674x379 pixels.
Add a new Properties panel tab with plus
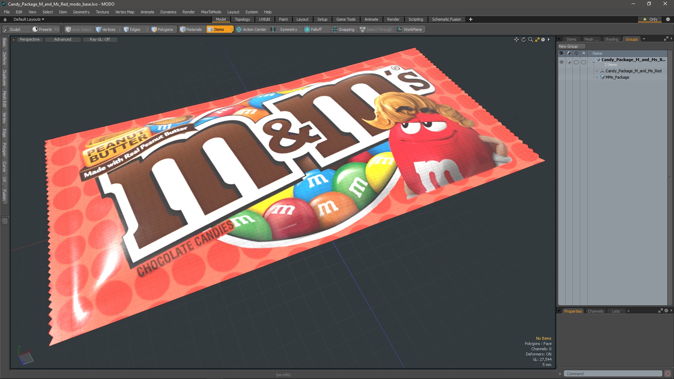(x=628, y=311)
